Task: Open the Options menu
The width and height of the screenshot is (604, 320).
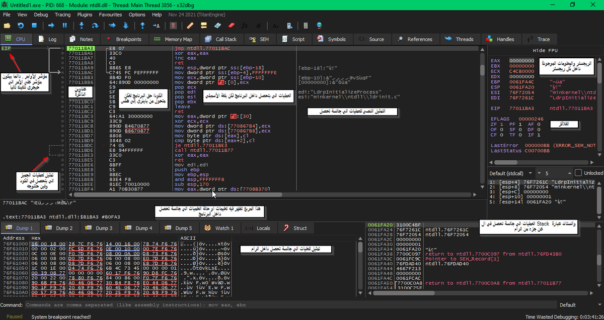Action: pyautogui.click(x=137, y=15)
